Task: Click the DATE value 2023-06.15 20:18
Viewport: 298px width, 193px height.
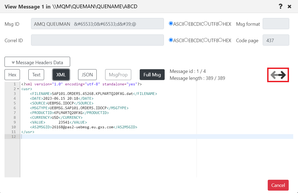Action: point(61,98)
